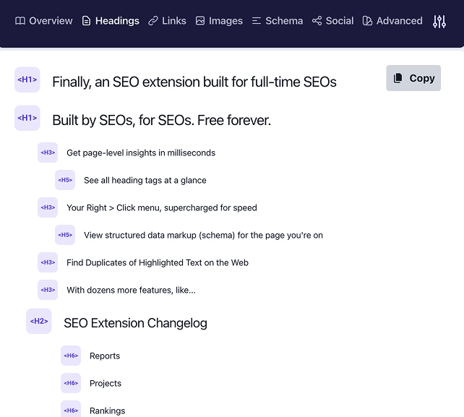Open the settings sliders icon
This screenshot has height=417, width=464.
pos(439,22)
